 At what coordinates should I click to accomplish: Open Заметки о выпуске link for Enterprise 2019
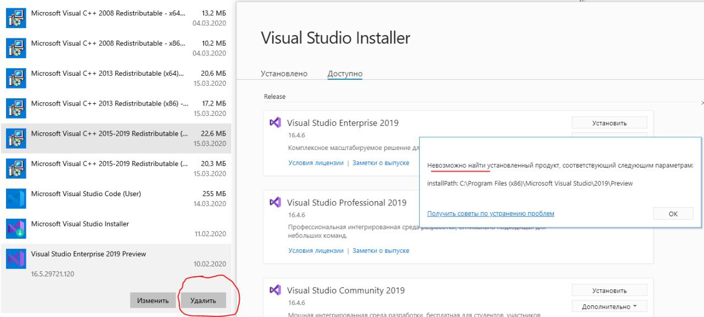(381, 163)
